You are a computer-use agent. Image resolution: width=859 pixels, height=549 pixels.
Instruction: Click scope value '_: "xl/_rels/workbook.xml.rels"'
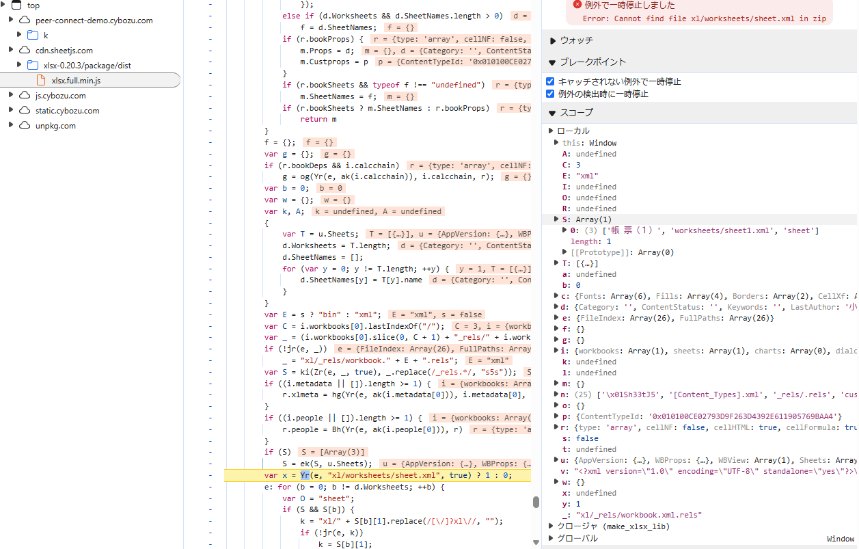[x=632, y=515]
